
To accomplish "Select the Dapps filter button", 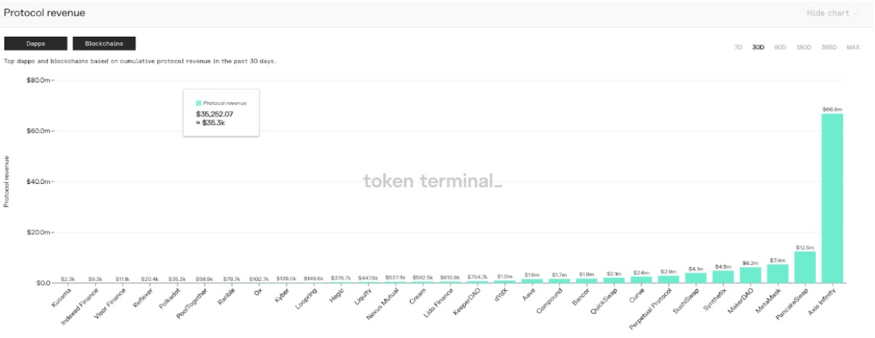I will (36, 43).
